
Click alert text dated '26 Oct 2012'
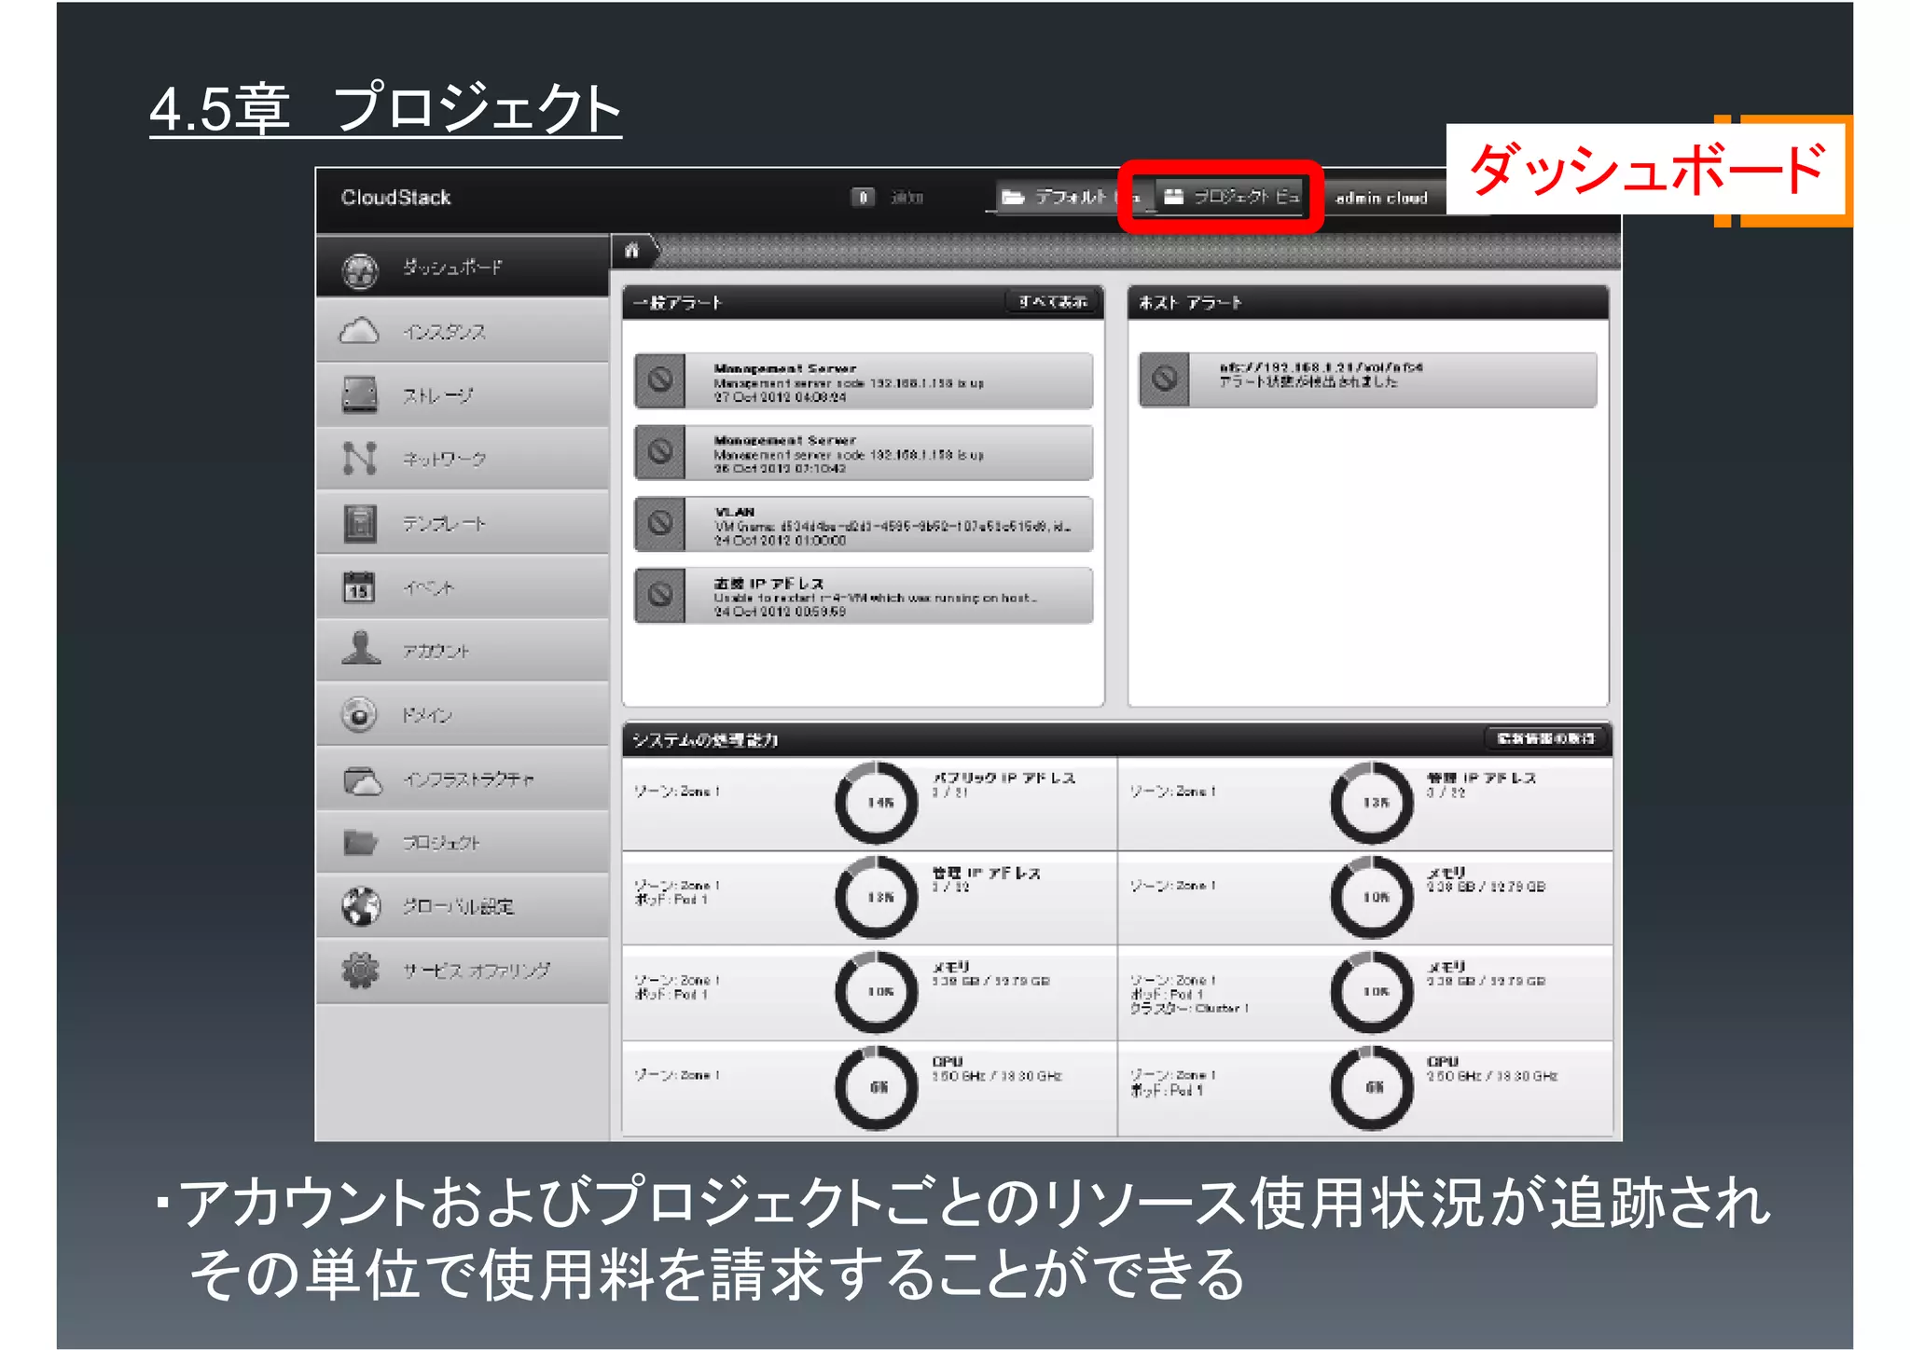(780, 468)
